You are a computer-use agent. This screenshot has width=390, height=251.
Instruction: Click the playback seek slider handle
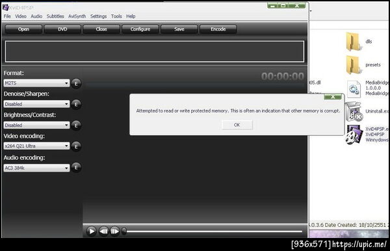pos(124,231)
